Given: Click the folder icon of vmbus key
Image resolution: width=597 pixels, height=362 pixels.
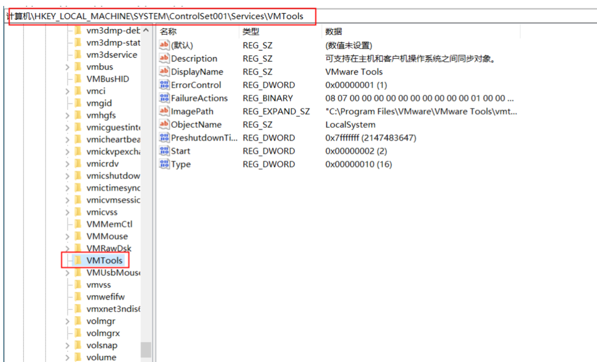Looking at the screenshot, I should (x=78, y=67).
